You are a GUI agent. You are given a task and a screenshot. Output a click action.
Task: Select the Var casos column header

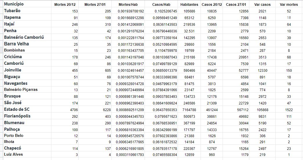(262, 4)
